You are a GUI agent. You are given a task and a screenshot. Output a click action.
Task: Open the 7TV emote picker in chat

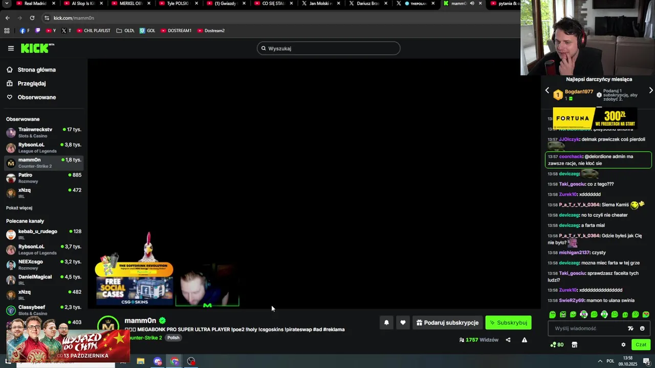click(x=630, y=328)
